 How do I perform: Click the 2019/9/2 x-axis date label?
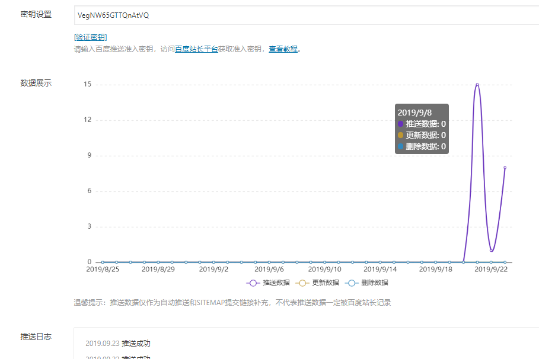click(x=213, y=270)
